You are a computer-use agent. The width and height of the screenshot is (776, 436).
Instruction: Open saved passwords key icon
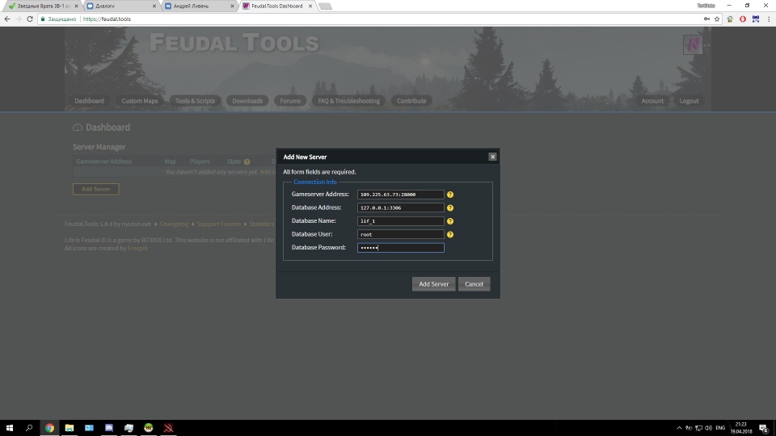[706, 19]
